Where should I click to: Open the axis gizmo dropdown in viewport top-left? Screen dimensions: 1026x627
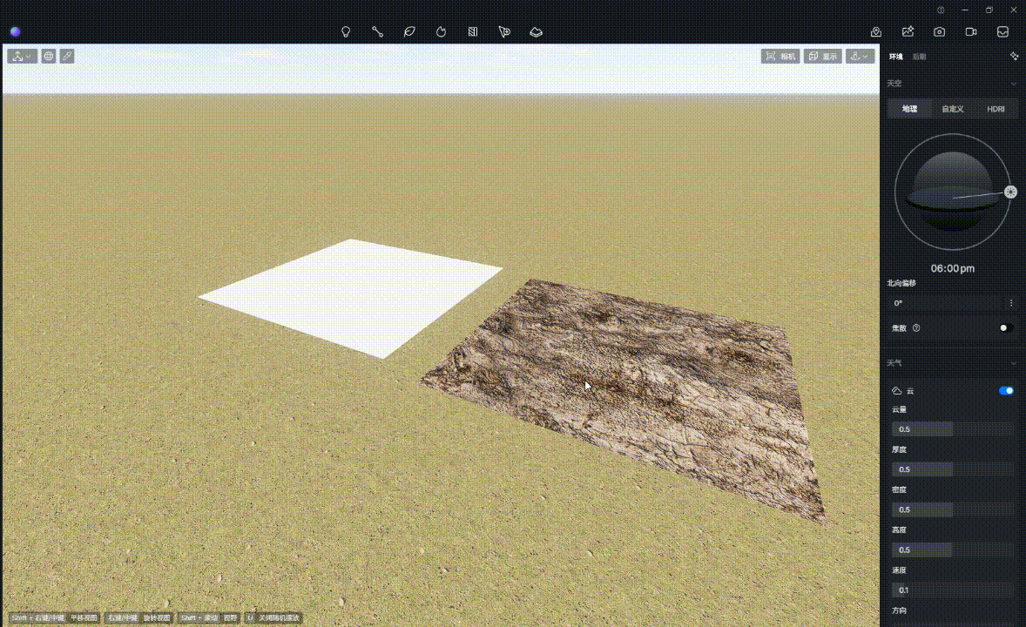point(22,56)
